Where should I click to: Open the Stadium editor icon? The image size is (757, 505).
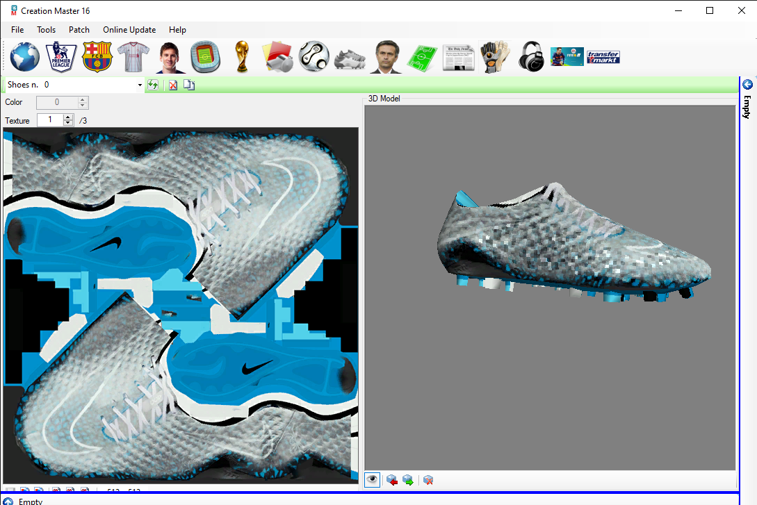tap(206, 57)
